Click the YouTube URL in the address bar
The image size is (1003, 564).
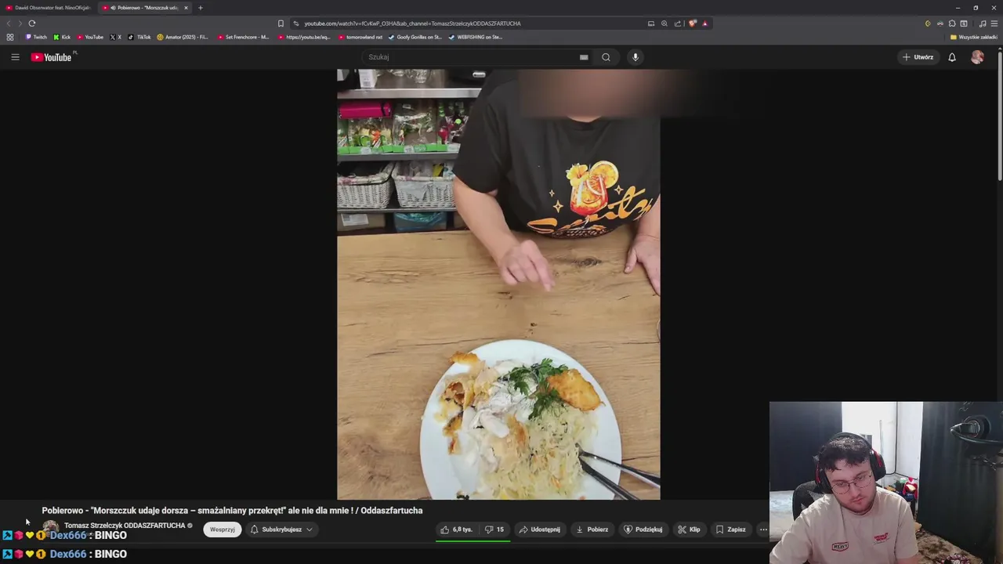click(412, 23)
